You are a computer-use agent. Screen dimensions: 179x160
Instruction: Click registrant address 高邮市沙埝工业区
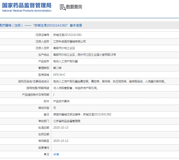(64, 48)
